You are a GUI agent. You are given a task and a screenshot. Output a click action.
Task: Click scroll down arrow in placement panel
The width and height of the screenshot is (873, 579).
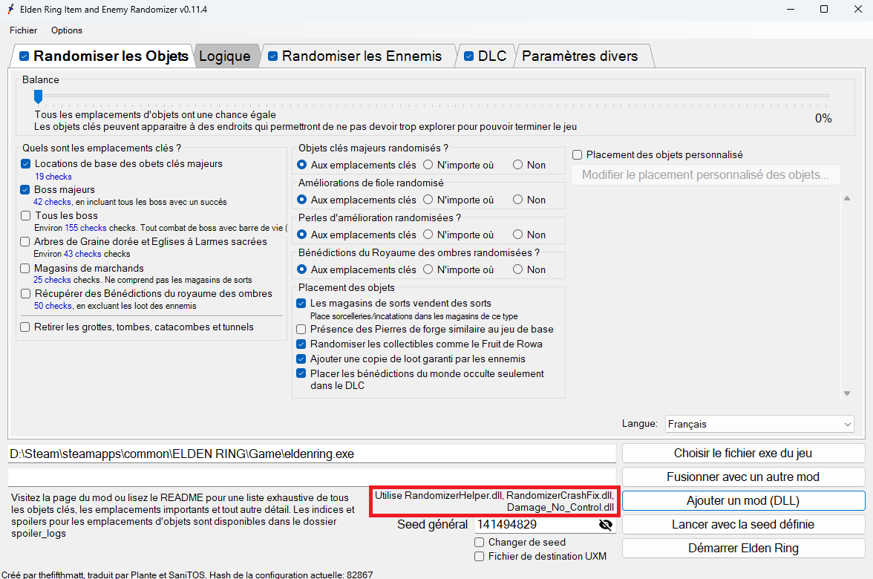coord(847,393)
